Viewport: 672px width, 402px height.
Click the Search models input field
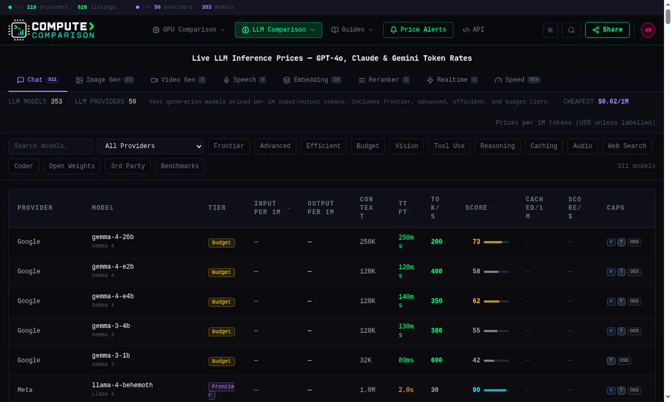click(x=51, y=146)
